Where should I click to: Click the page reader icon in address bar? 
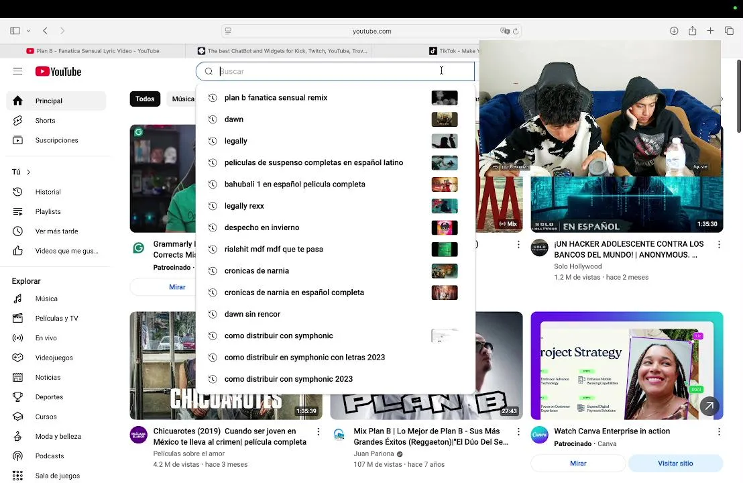[x=228, y=32]
